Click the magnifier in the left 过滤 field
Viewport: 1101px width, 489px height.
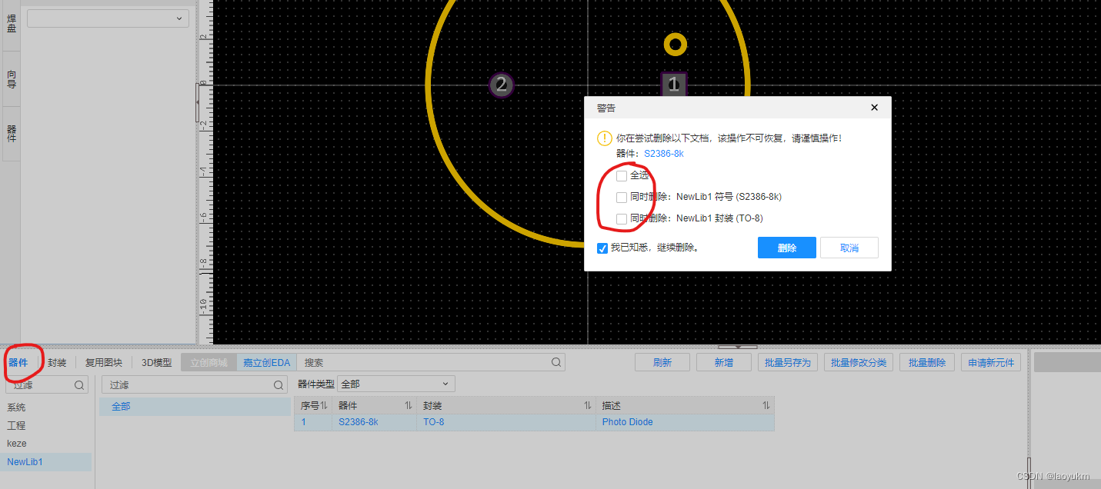[x=80, y=385]
